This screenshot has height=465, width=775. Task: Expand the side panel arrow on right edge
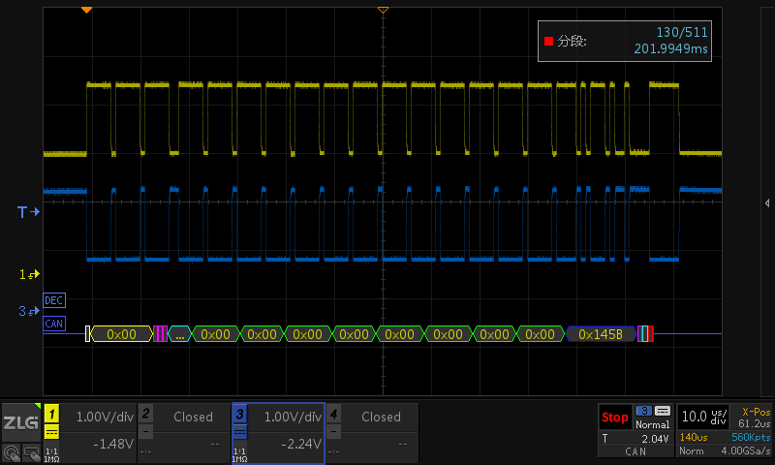[x=767, y=202]
